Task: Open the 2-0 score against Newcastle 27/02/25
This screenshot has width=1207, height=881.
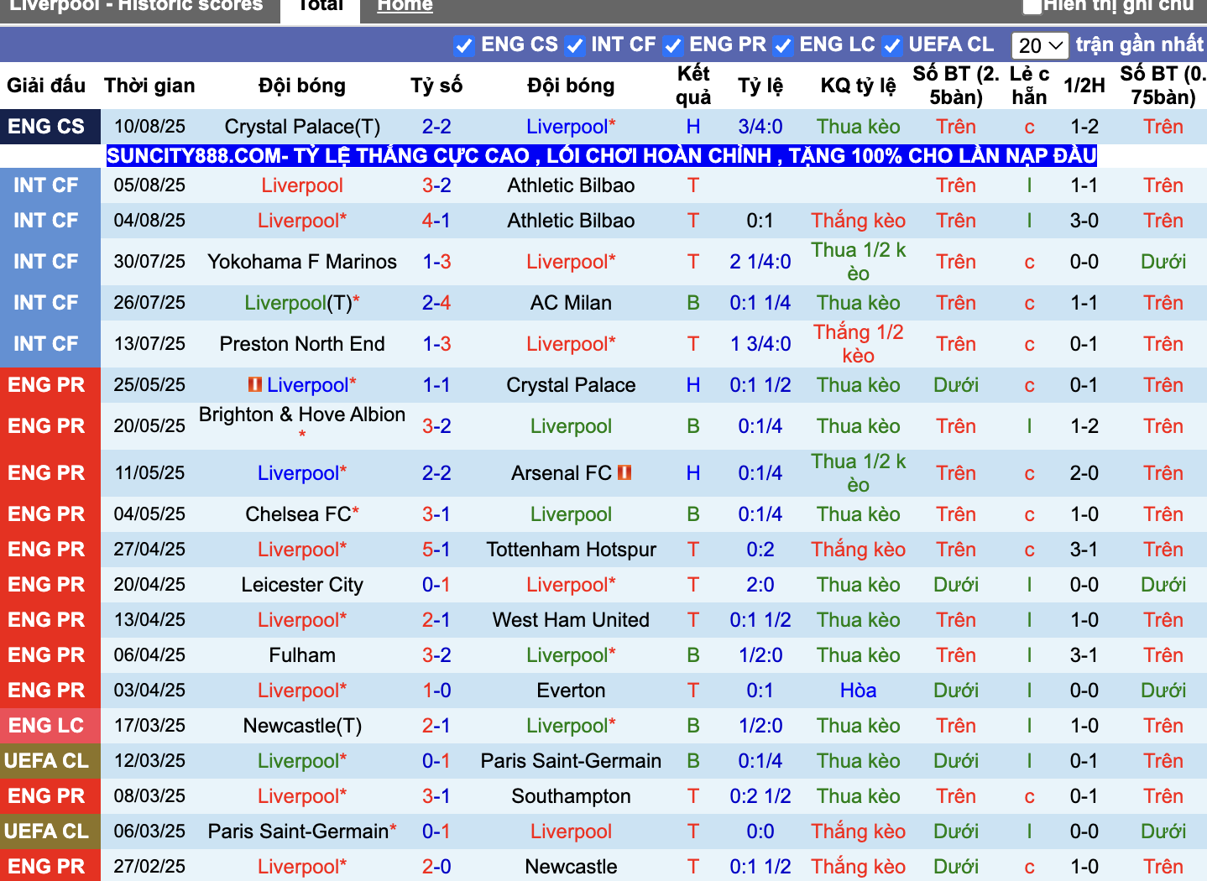Action: click(436, 867)
